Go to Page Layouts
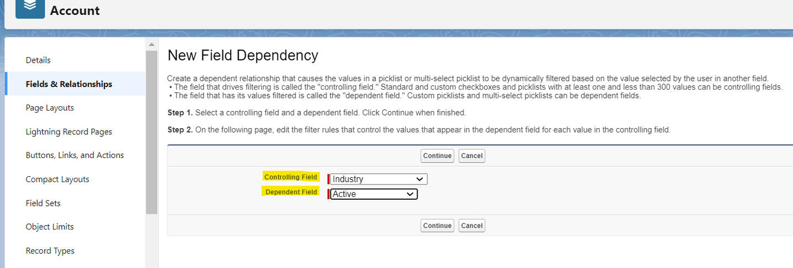The height and width of the screenshot is (268, 793). (x=50, y=108)
